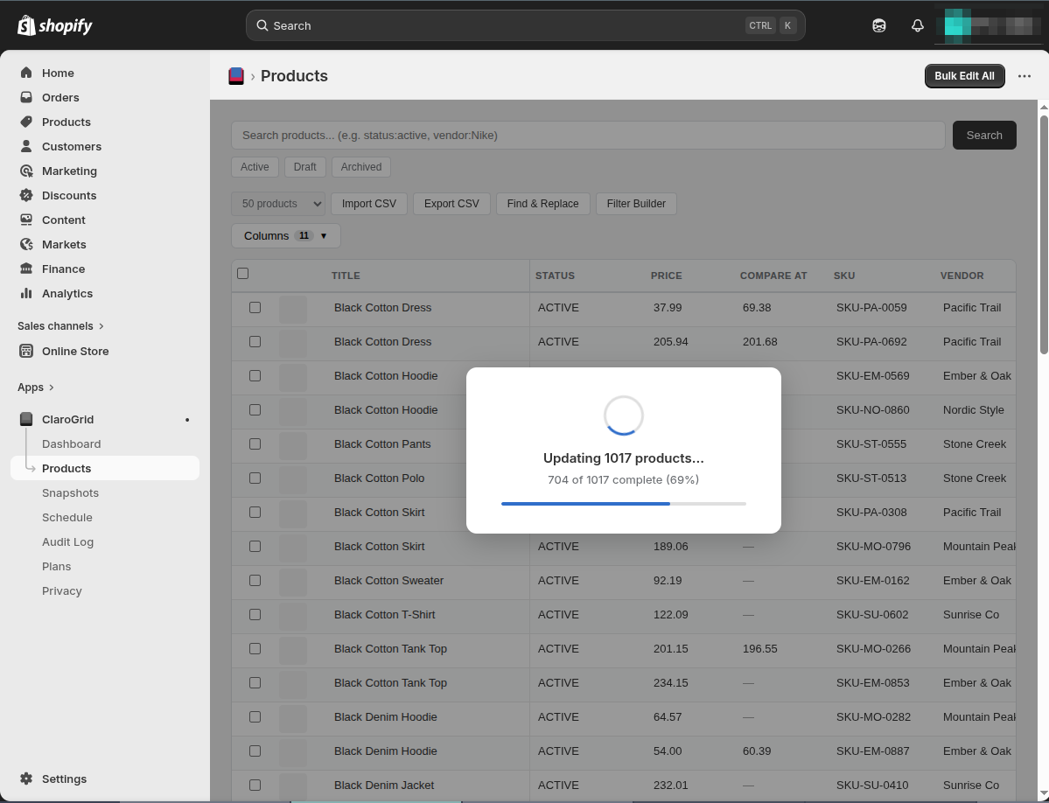
Task: Click the product search input field
Action: click(x=586, y=135)
